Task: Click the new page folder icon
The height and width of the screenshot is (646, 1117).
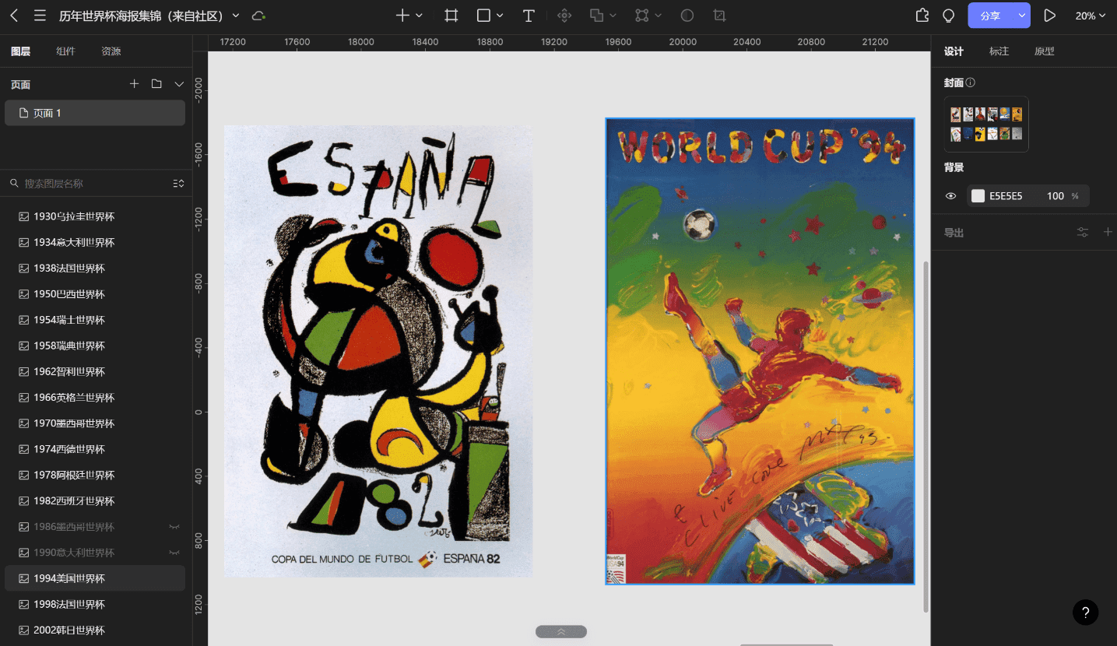Action: (x=156, y=84)
